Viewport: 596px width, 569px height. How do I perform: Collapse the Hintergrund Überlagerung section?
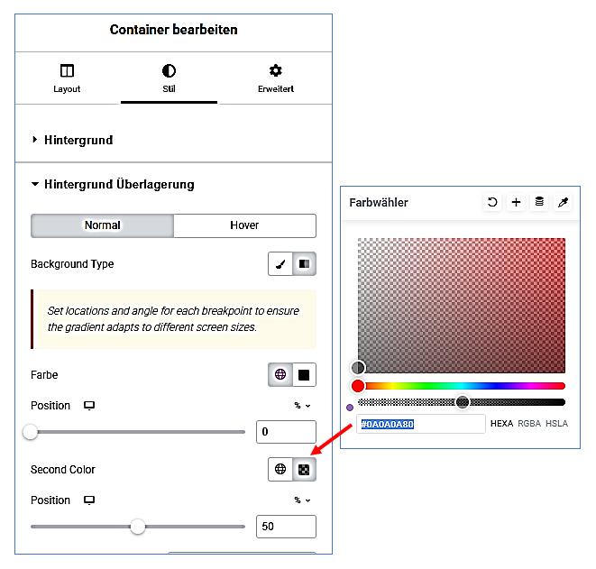[112, 185]
